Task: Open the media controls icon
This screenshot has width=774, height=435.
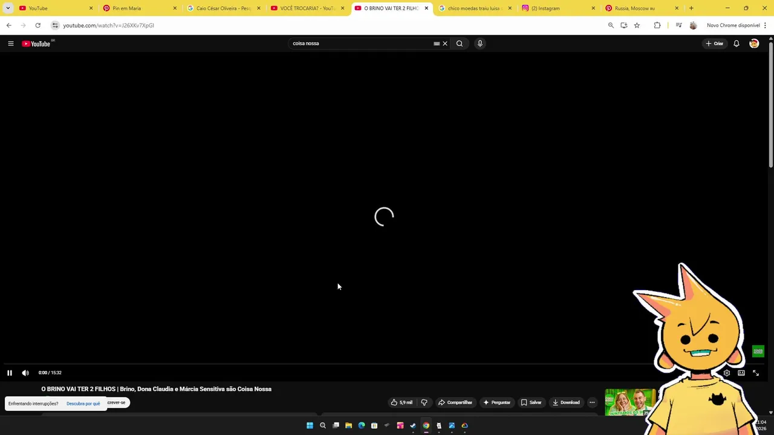Action: 678,25
